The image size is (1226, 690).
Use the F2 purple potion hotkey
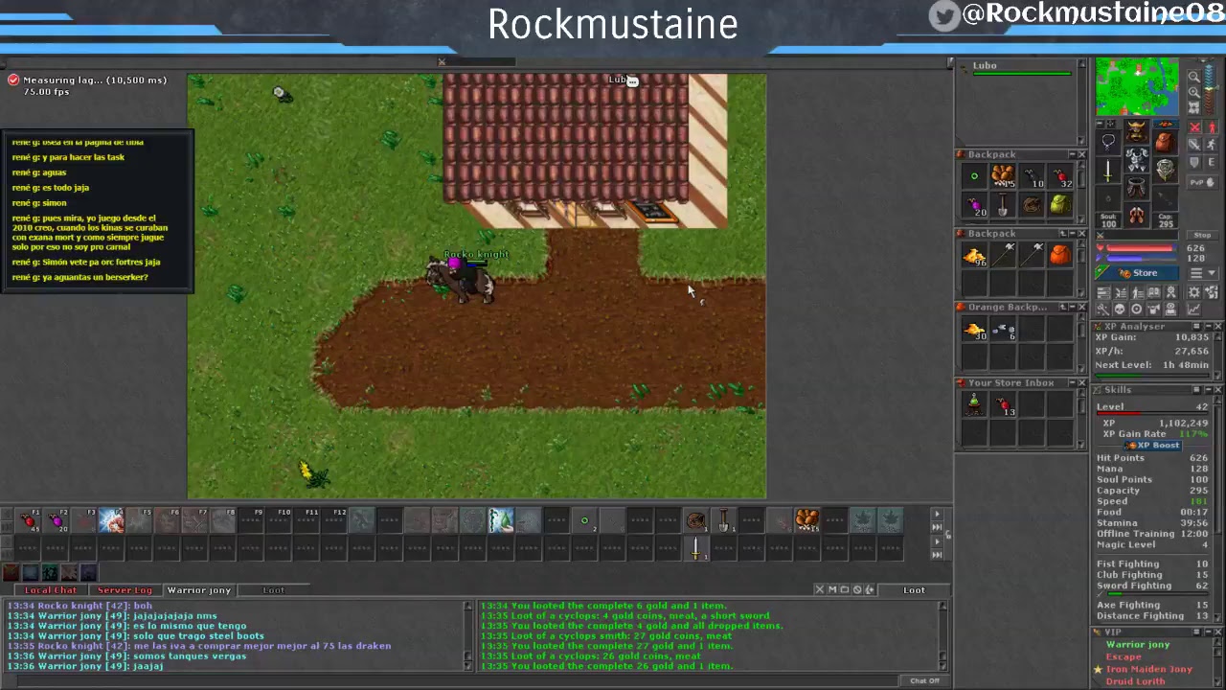[x=57, y=520]
